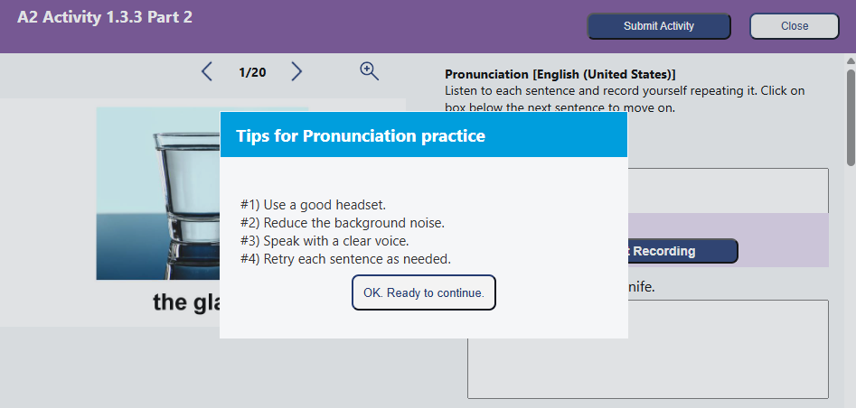Click the 1/20 page counter text
The height and width of the screenshot is (408, 856).
(252, 72)
